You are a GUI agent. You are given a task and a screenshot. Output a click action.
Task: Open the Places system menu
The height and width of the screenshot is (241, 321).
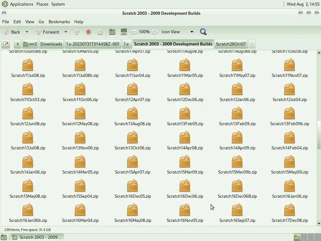pyautogui.click(x=42, y=4)
